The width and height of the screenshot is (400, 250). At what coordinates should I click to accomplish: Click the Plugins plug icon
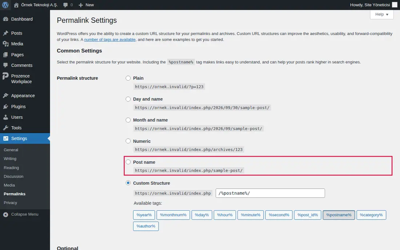coord(5,106)
